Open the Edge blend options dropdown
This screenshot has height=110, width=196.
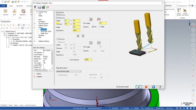[x=69, y=71]
